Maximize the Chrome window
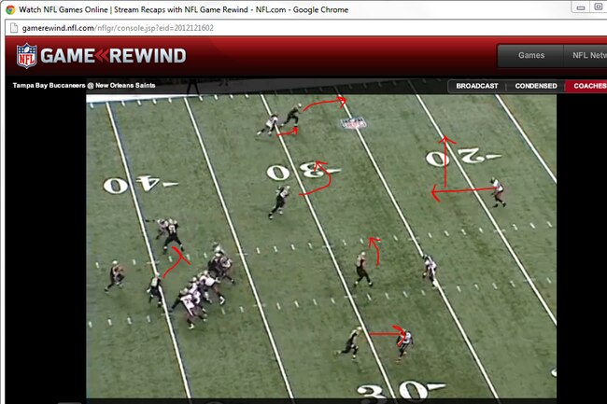 (598, 7)
